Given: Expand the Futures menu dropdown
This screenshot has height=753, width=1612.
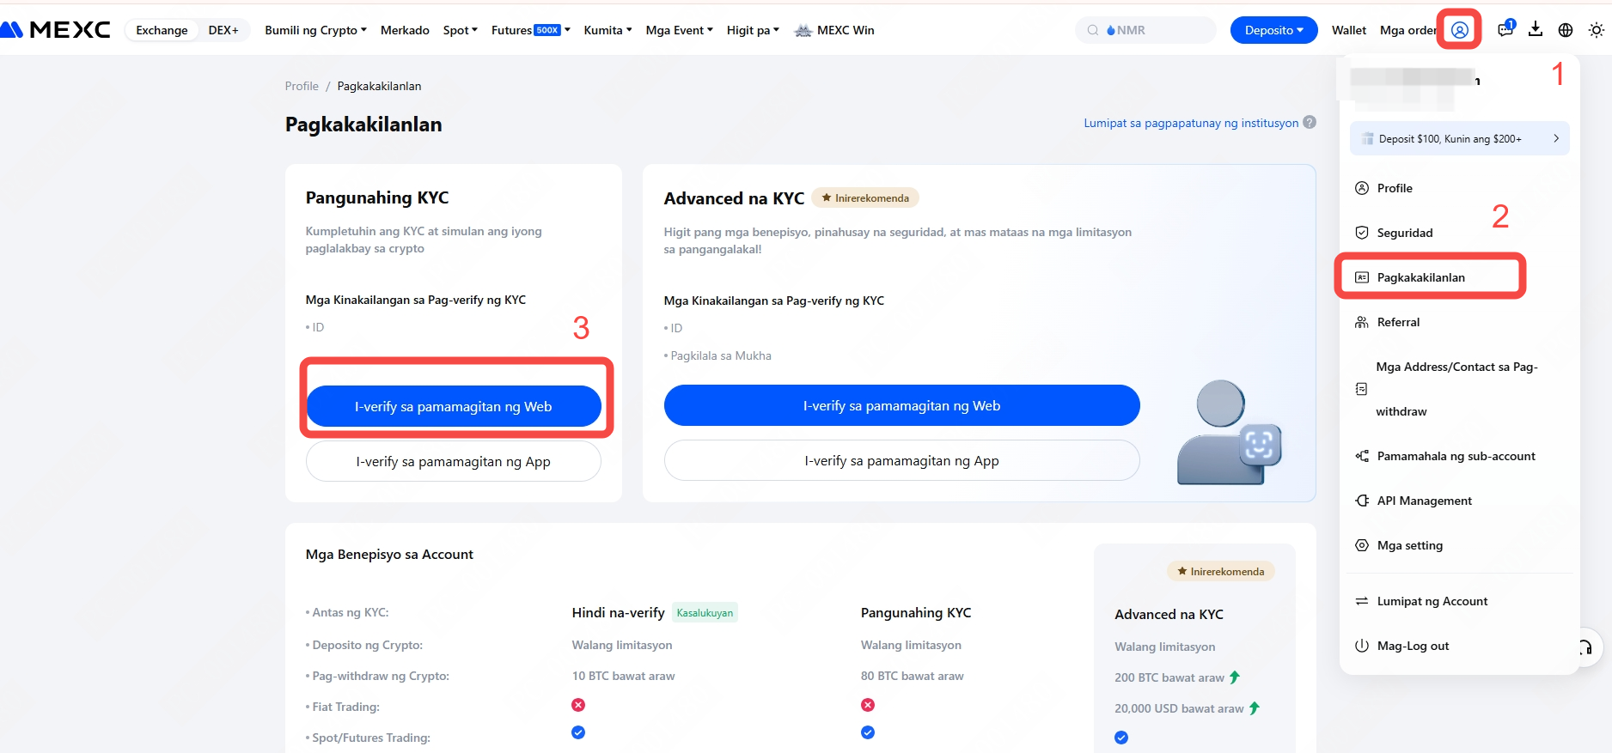Looking at the screenshot, I should pyautogui.click(x=530, y=30).
